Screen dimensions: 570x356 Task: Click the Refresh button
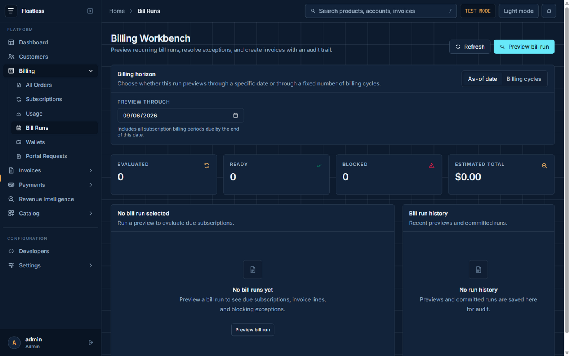pos(470,47)
